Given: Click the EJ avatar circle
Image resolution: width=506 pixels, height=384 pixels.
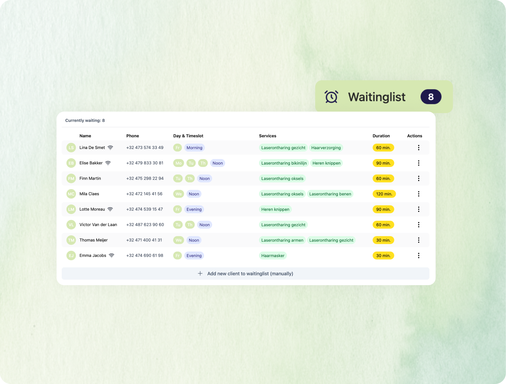Looking at the screenshot, I should [x=71, y=255].
